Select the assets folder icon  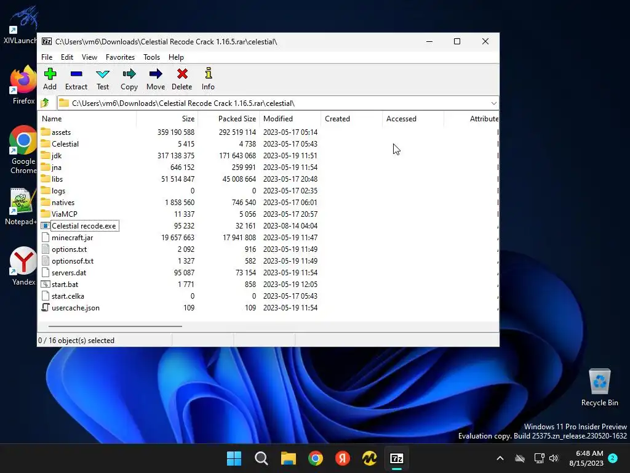(46, 132)
